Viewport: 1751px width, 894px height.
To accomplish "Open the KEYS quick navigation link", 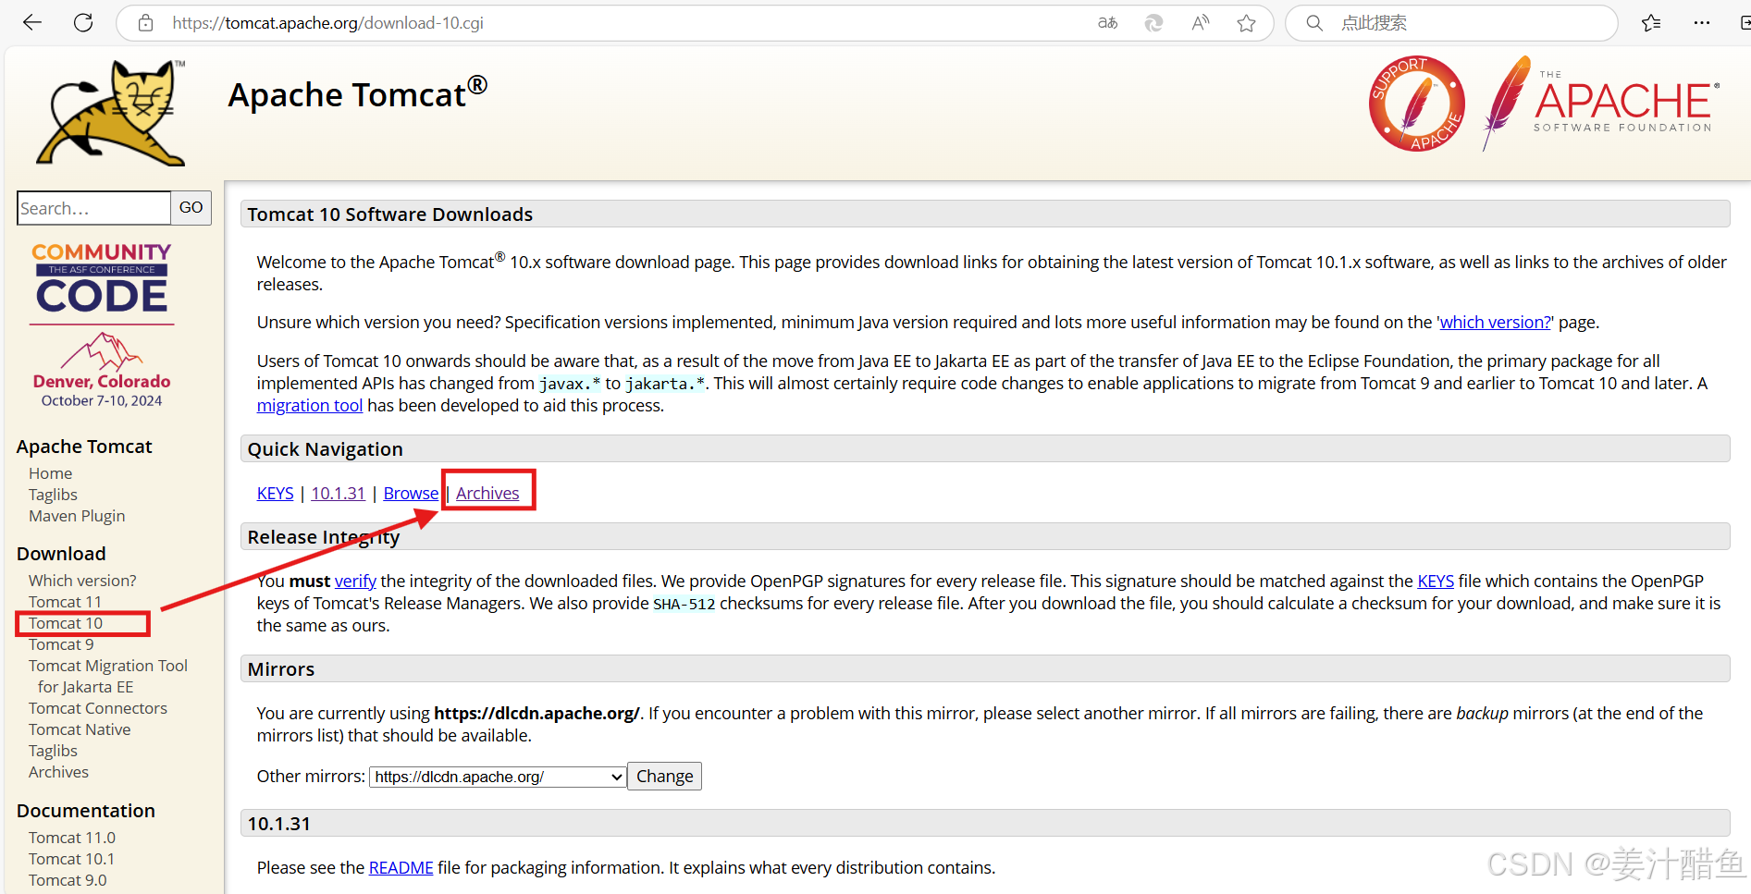I will pyautogui.click(x=275, y=494).
